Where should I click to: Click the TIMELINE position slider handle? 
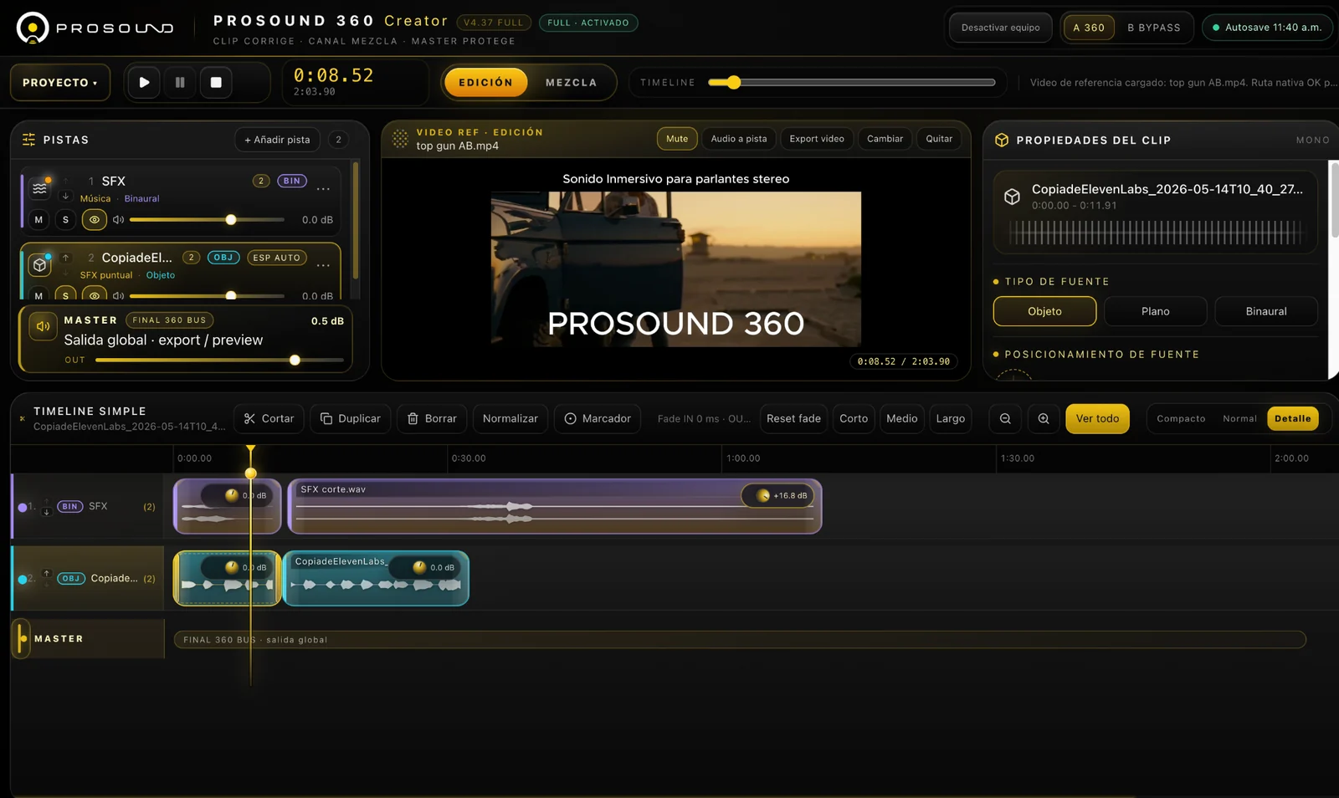click(x=734, y=82)
